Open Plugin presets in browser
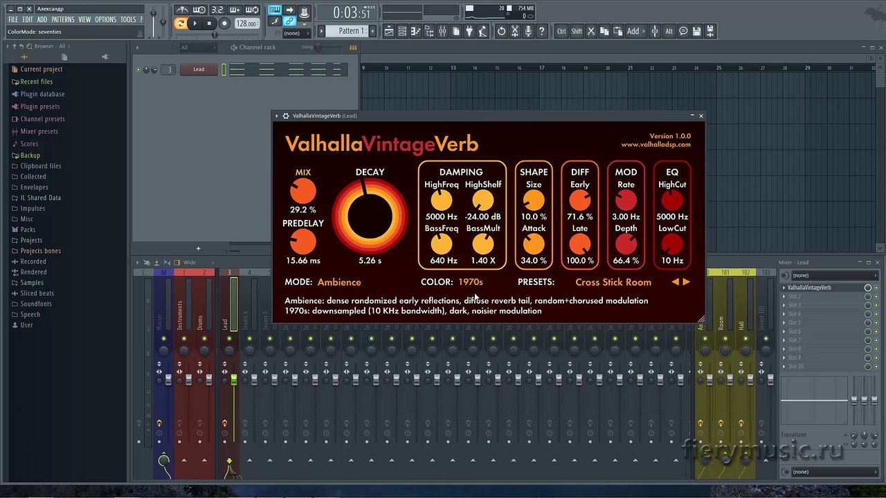This screenshot has height=498, width=886. coord(40,107)
